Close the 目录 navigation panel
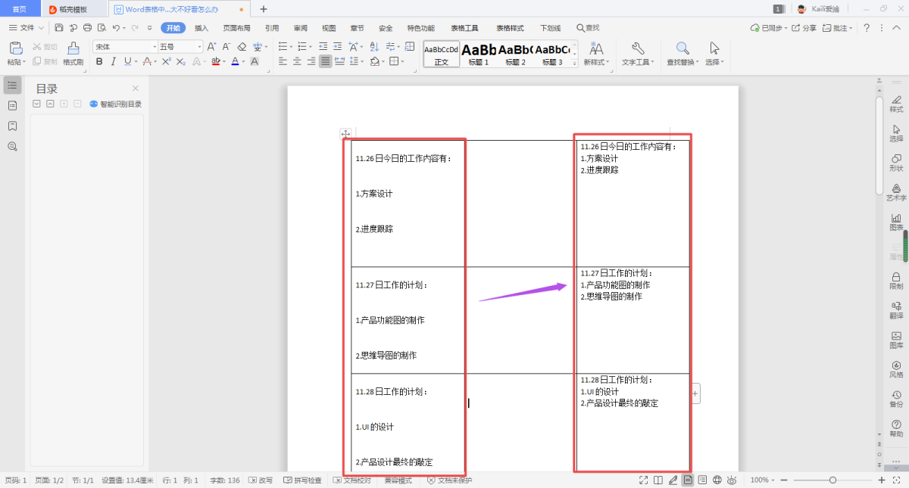The height and width of the screenshot is (488, 909). point(136,89)
